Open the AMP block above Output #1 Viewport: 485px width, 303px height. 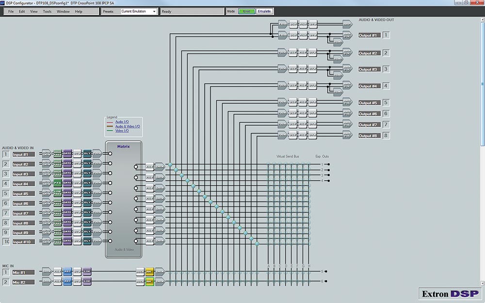point(347,23)
